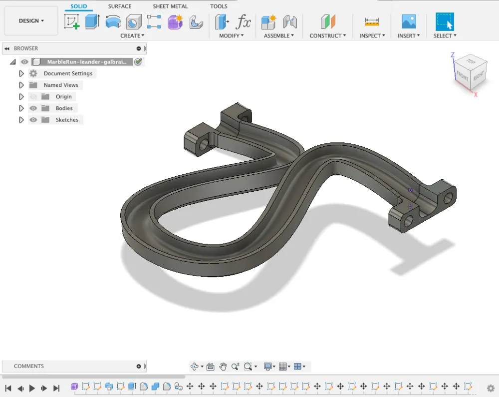The image size is (499, 397).
Task: Click the Extrude tool icon
Action: click(92, 21)
